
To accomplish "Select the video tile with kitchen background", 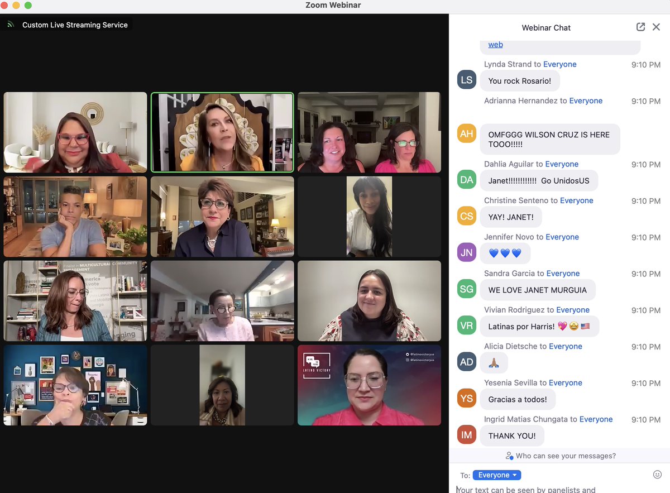I will 222,301.
